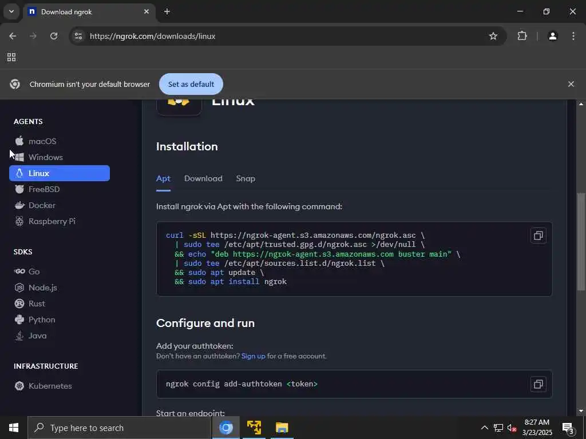Reload the ngrok page
The height and width of the screenshot is (439, 586).
coord(54,36)
